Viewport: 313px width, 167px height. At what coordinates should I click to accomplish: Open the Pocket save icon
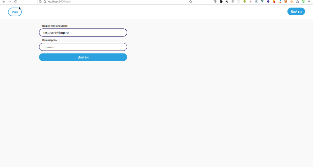pos(215,2)
